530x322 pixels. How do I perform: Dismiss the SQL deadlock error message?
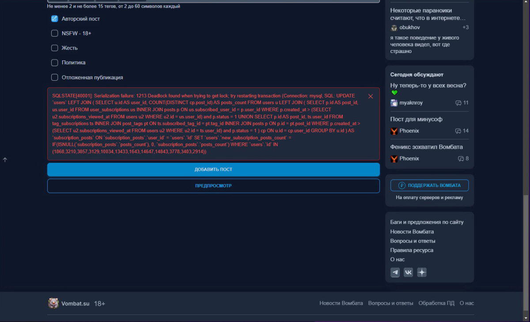coord(371,96)
